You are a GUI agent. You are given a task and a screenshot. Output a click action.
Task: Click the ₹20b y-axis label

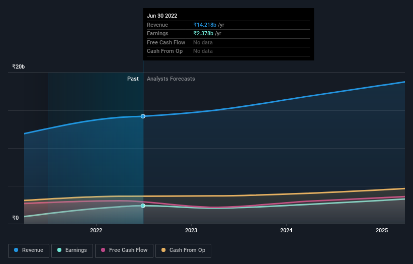[x=19, y=67]
